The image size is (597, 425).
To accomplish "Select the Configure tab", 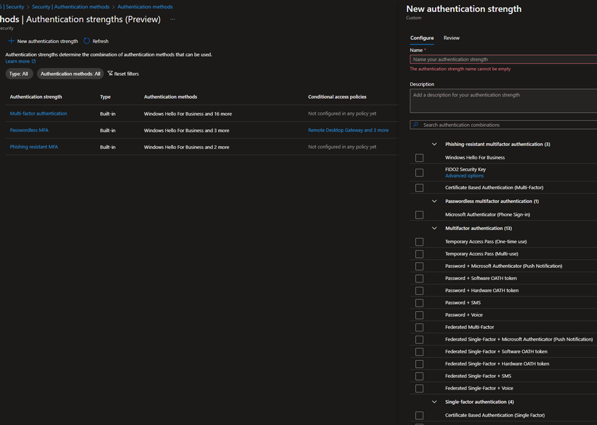I will coord(422,38).
